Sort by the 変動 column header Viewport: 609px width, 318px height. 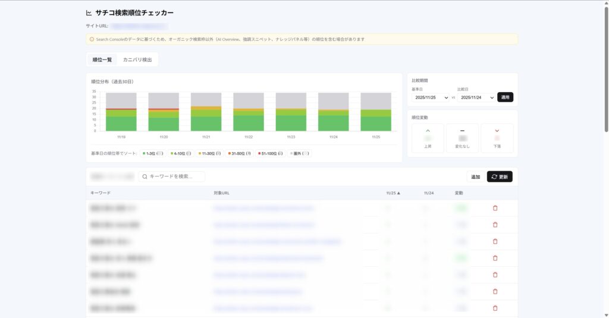(459, 193)
